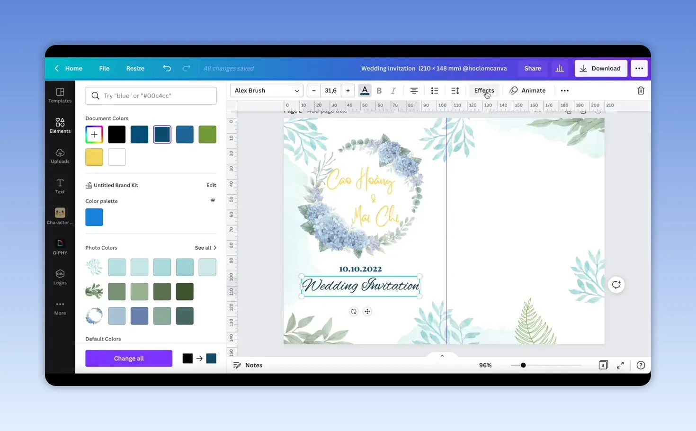Increase the font size with plus
696x431 pixels.
[x=348, y=90]
